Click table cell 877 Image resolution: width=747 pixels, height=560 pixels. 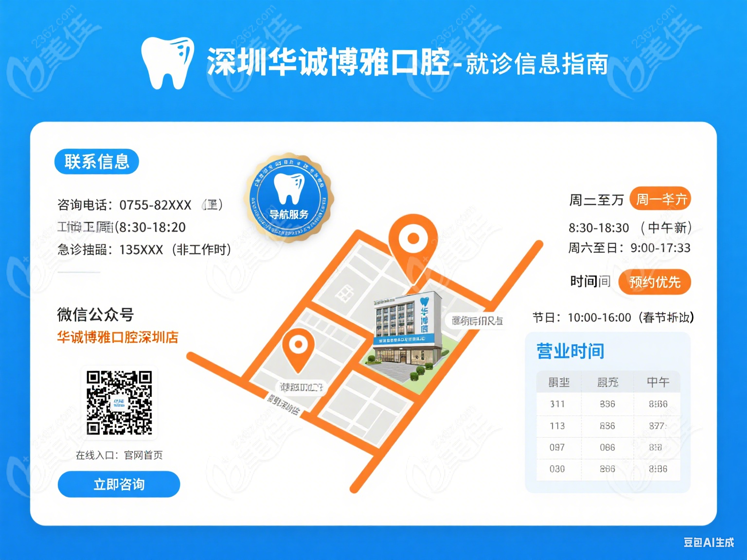click(x=658, y=426)
